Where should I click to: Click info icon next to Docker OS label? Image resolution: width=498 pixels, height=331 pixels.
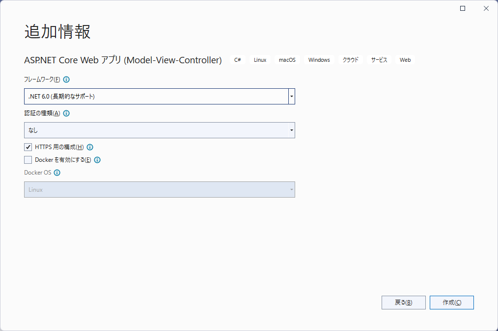[57, 173]
